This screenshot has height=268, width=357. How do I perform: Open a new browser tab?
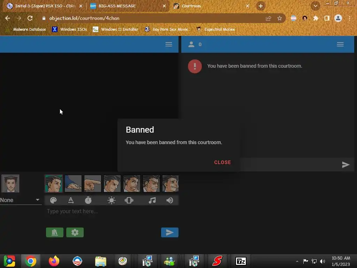tap(261, 6)
